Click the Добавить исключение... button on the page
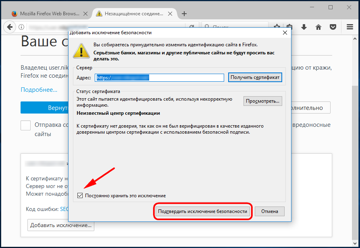The height and width of the screenshot is (248, 360). pos(61,225)
